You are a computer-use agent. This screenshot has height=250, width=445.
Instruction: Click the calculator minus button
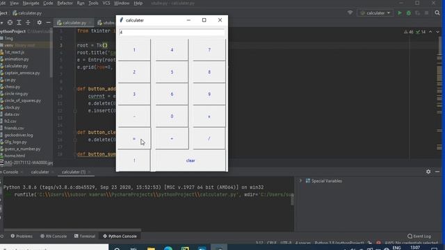click(134, 116)
